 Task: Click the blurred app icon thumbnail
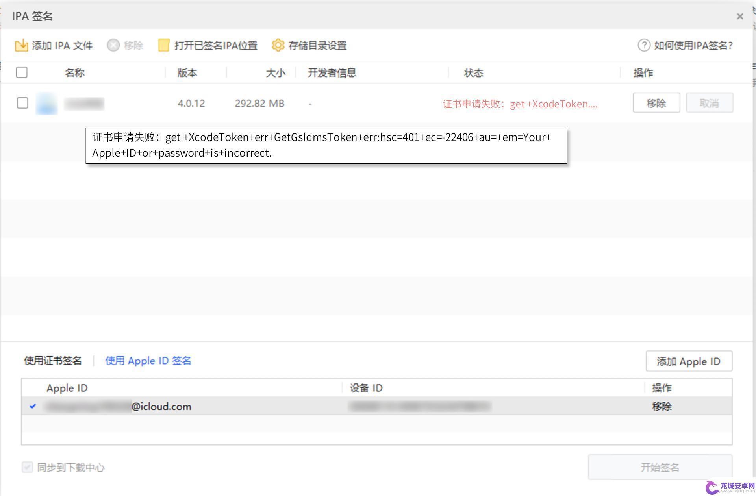pyautogui.click(x=46, y=104)
